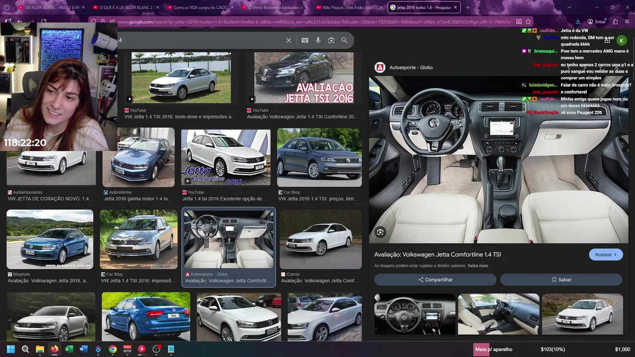Close the jetta 2016 turbo 1.4 tab

coord(455,7)
